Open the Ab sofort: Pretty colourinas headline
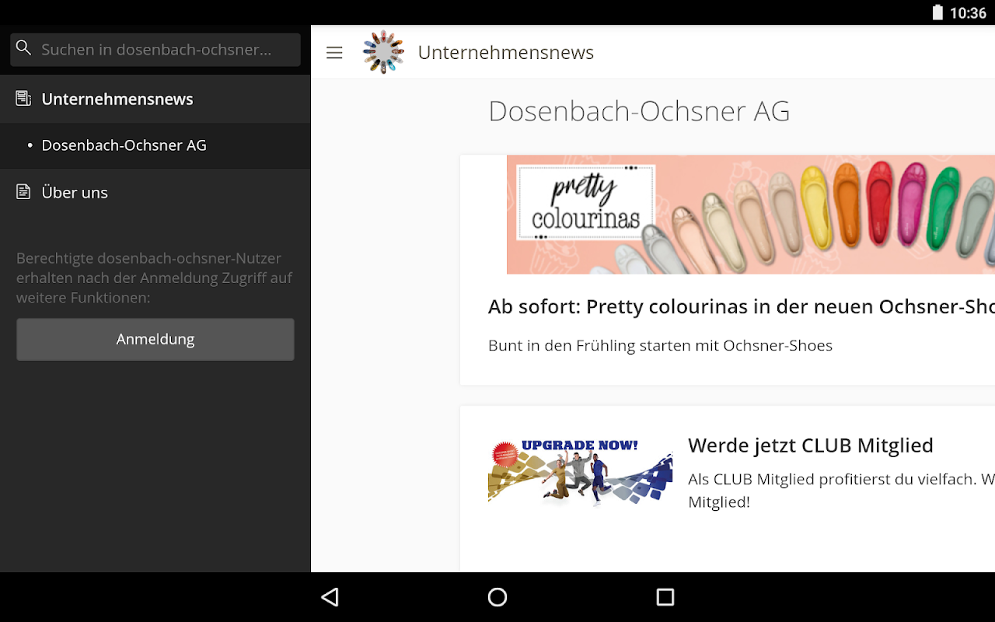The image size is (995, 622). [x=742, y=306]
